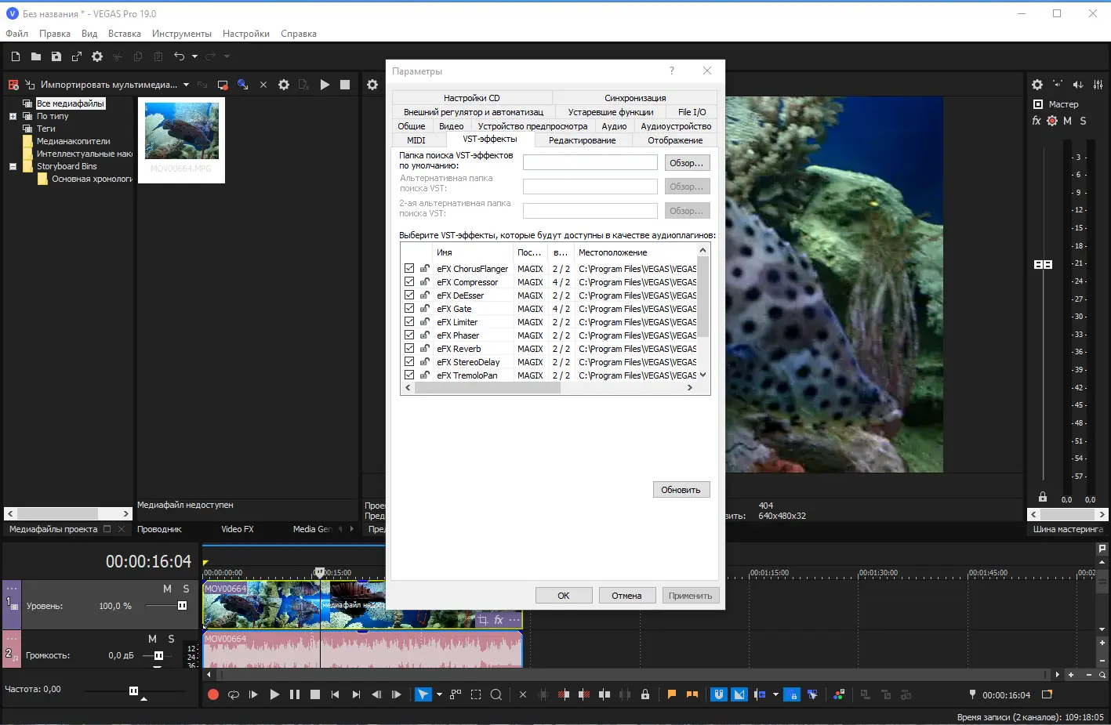The height and width of the screenshot is (725, 1111).
Task: Click the 'Обновить' button
Action: pos(681,490)
